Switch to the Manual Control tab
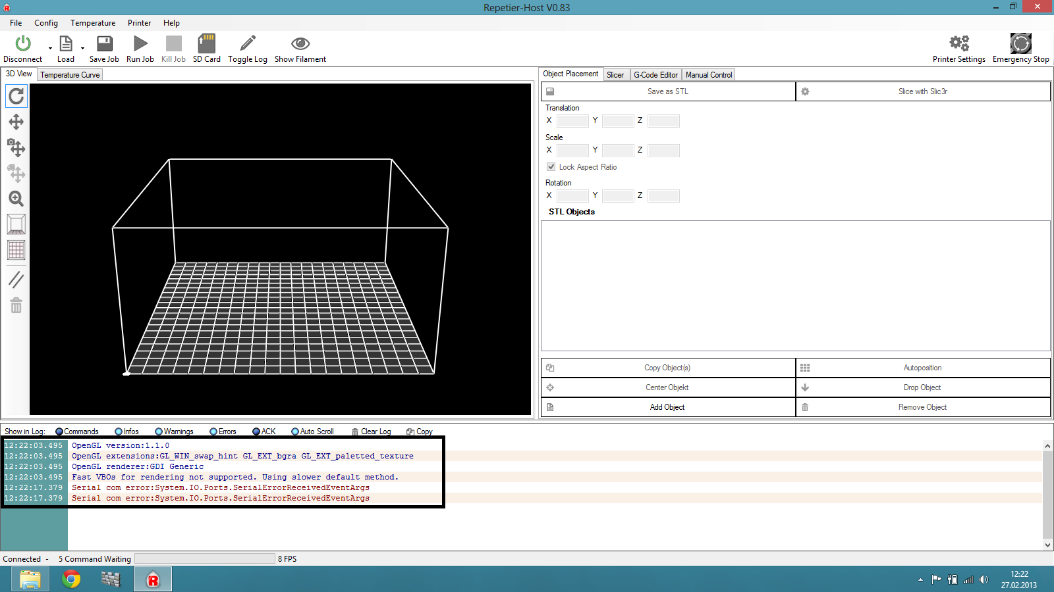The image size is (1054, 592). [x=709, y=75]
